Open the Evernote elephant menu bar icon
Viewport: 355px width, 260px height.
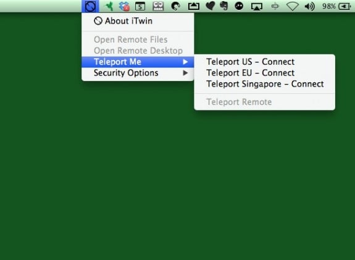[223, 6]
